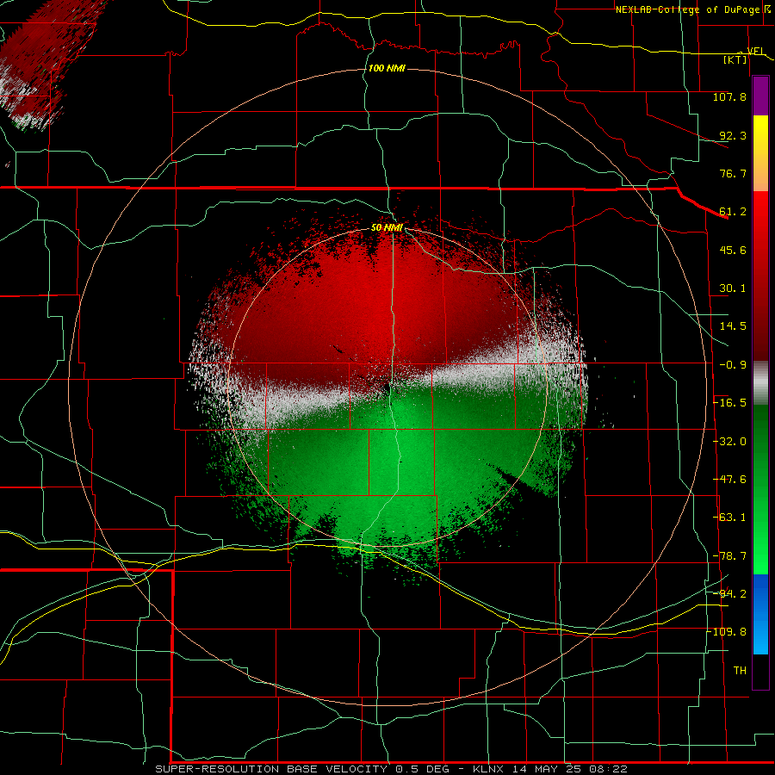Select the 30.1 legend value
The width and height of the screenshot is (775, 775).
[733, 288]
